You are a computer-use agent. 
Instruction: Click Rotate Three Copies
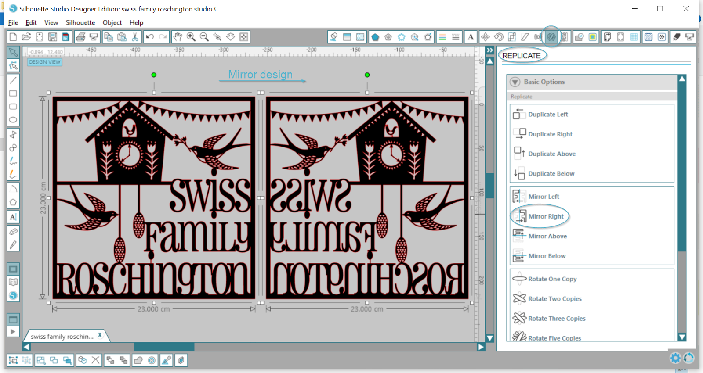point(557,318)
